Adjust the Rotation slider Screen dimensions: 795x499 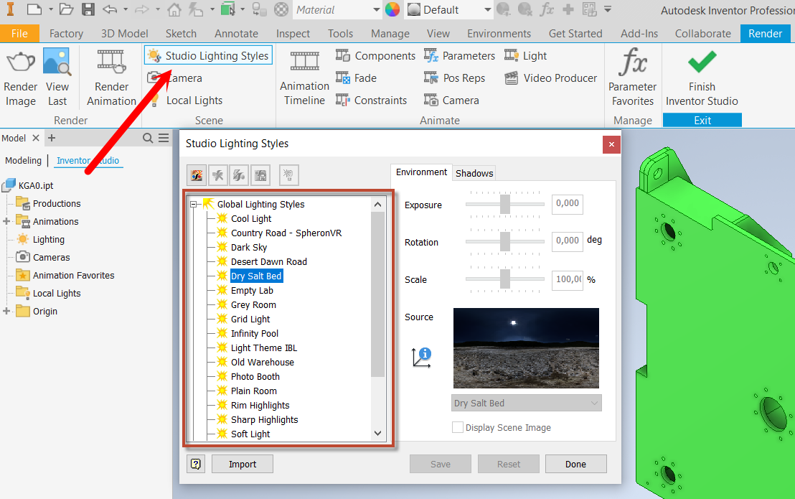(505, 241)
